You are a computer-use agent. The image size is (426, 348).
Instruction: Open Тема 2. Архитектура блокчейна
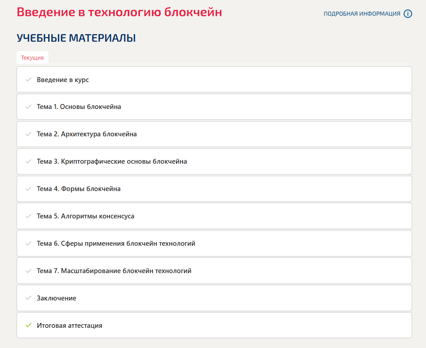87,134
